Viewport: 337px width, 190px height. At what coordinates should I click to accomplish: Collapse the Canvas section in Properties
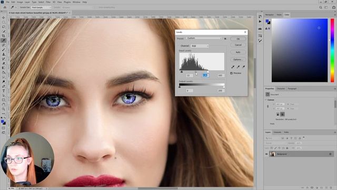pos(266,100)
